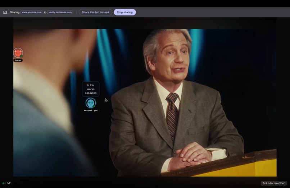Screen dimensions: 290x188
Task: Click the Imran name label
Action: point(18,60)
